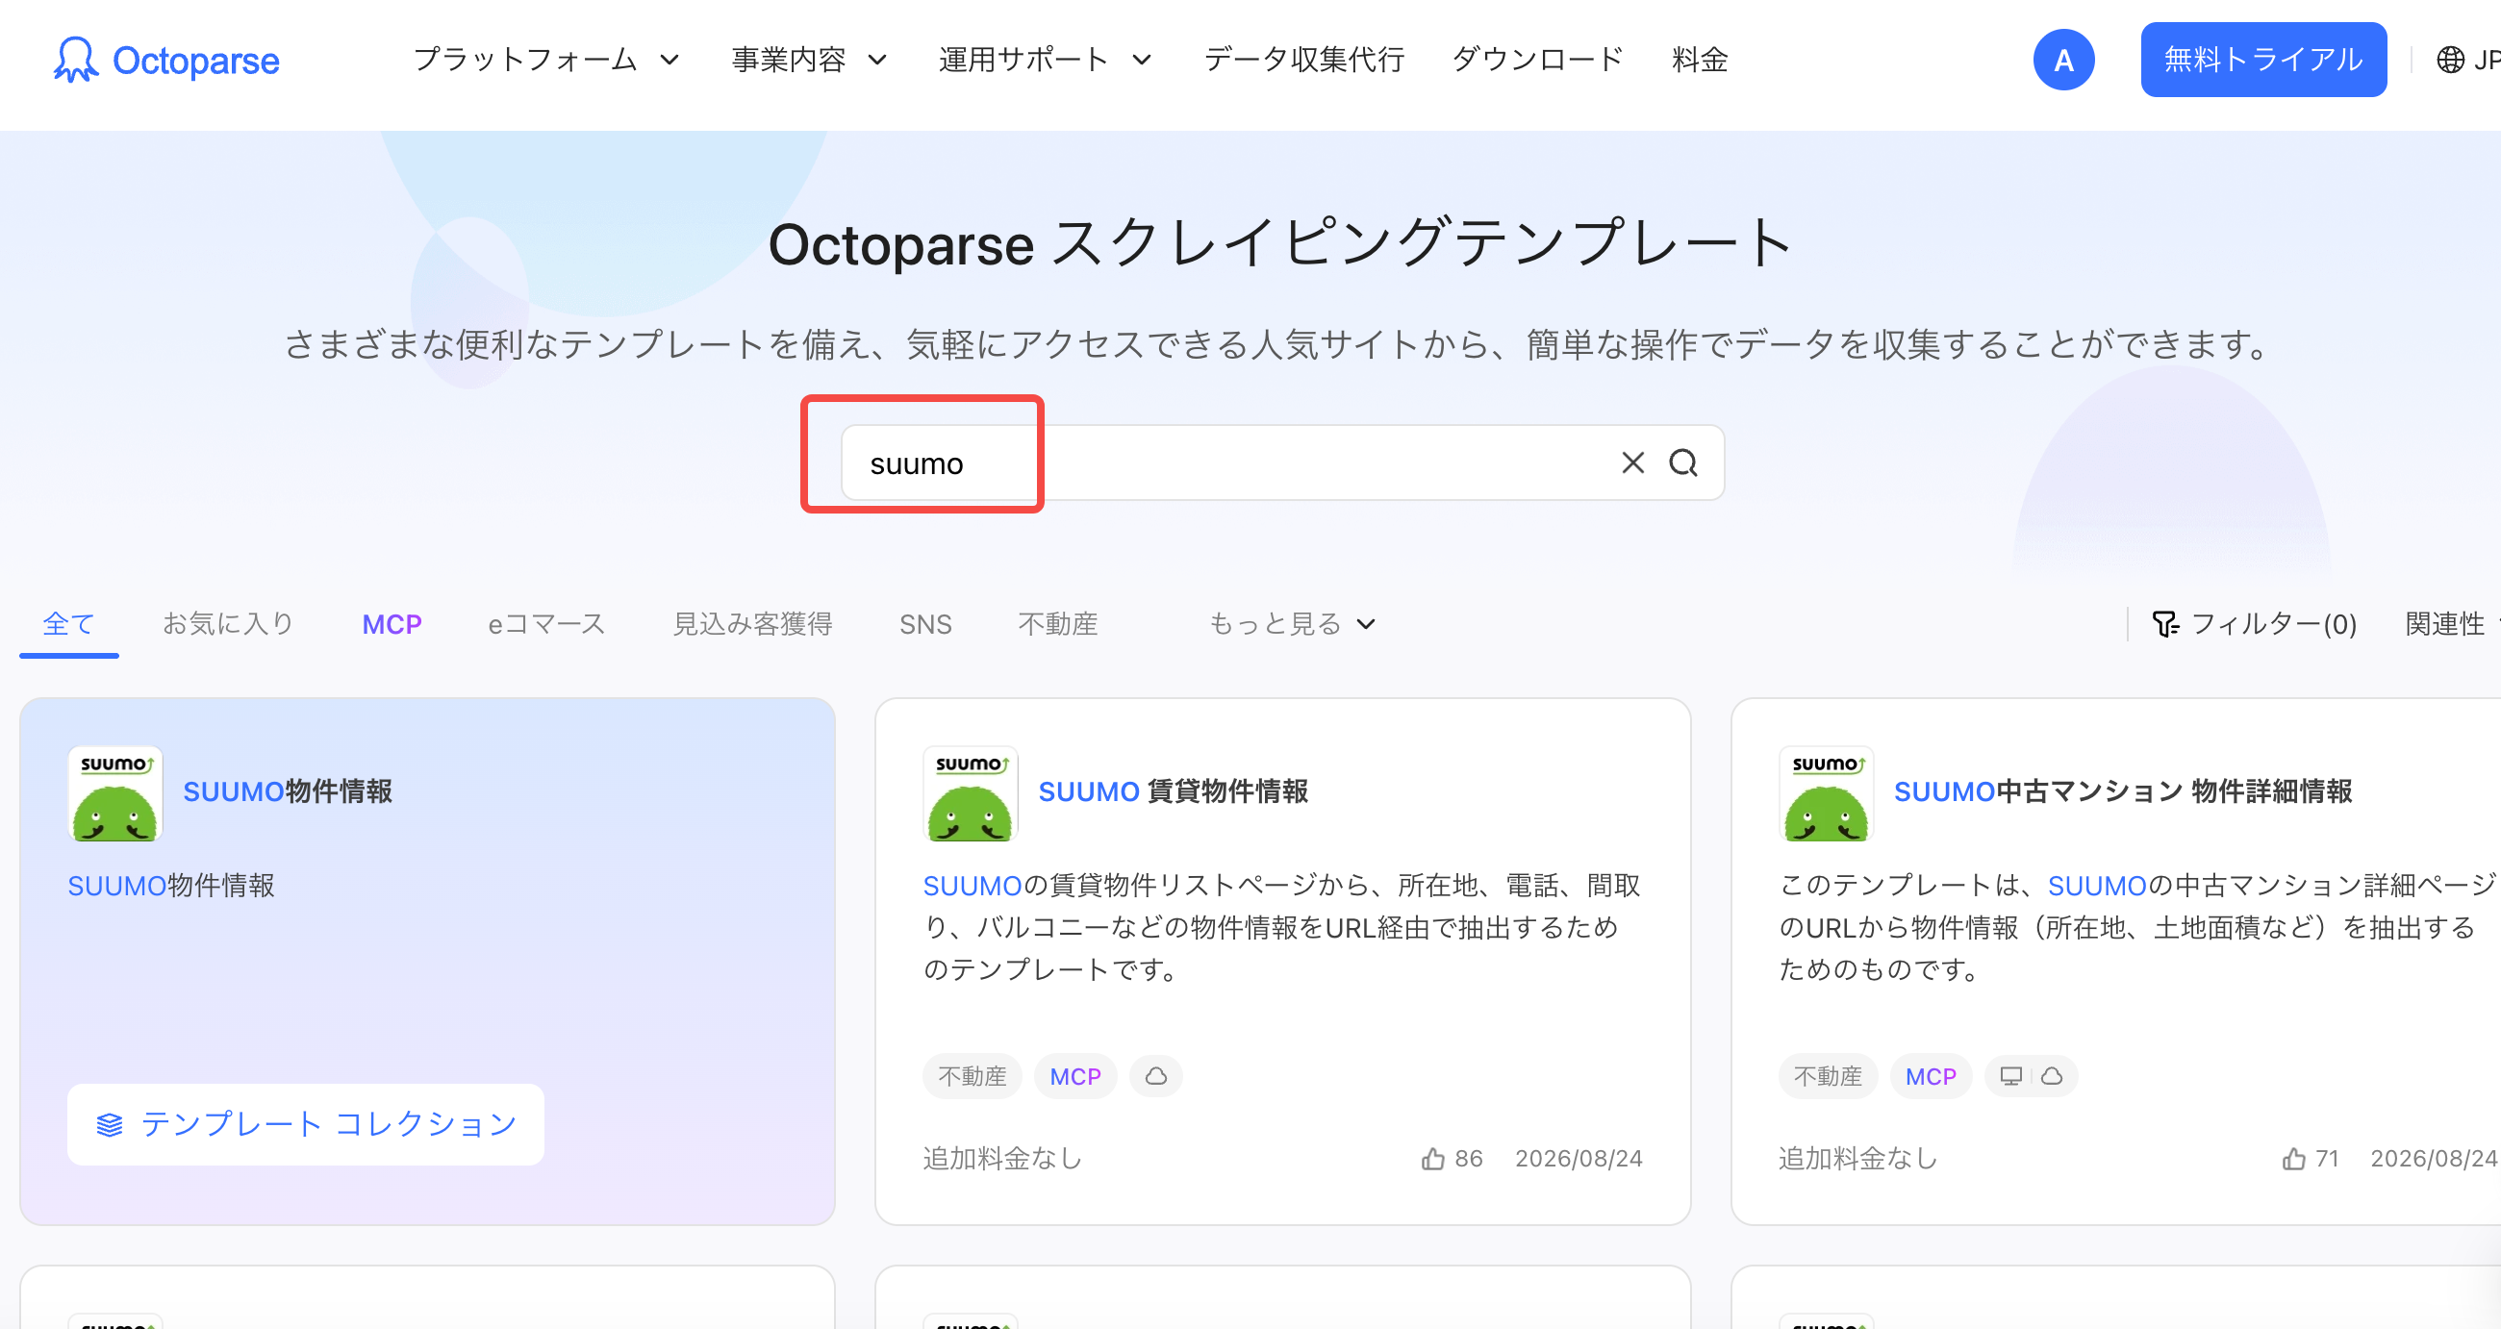2501x1329 pixels.
Task: Click 不動産 tag on SUUMO 賃貸物件情報 card
Action: tap(972, 1077)
